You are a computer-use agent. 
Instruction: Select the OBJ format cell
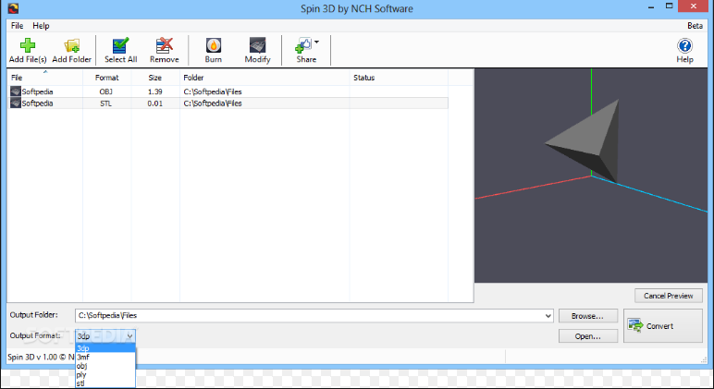click(x=105, y=91)
